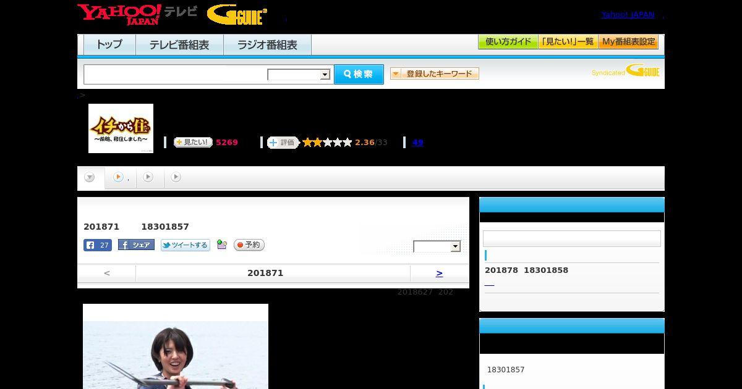
Task: Select the down-arrow sub-tab
Action: tap(90, 178)
